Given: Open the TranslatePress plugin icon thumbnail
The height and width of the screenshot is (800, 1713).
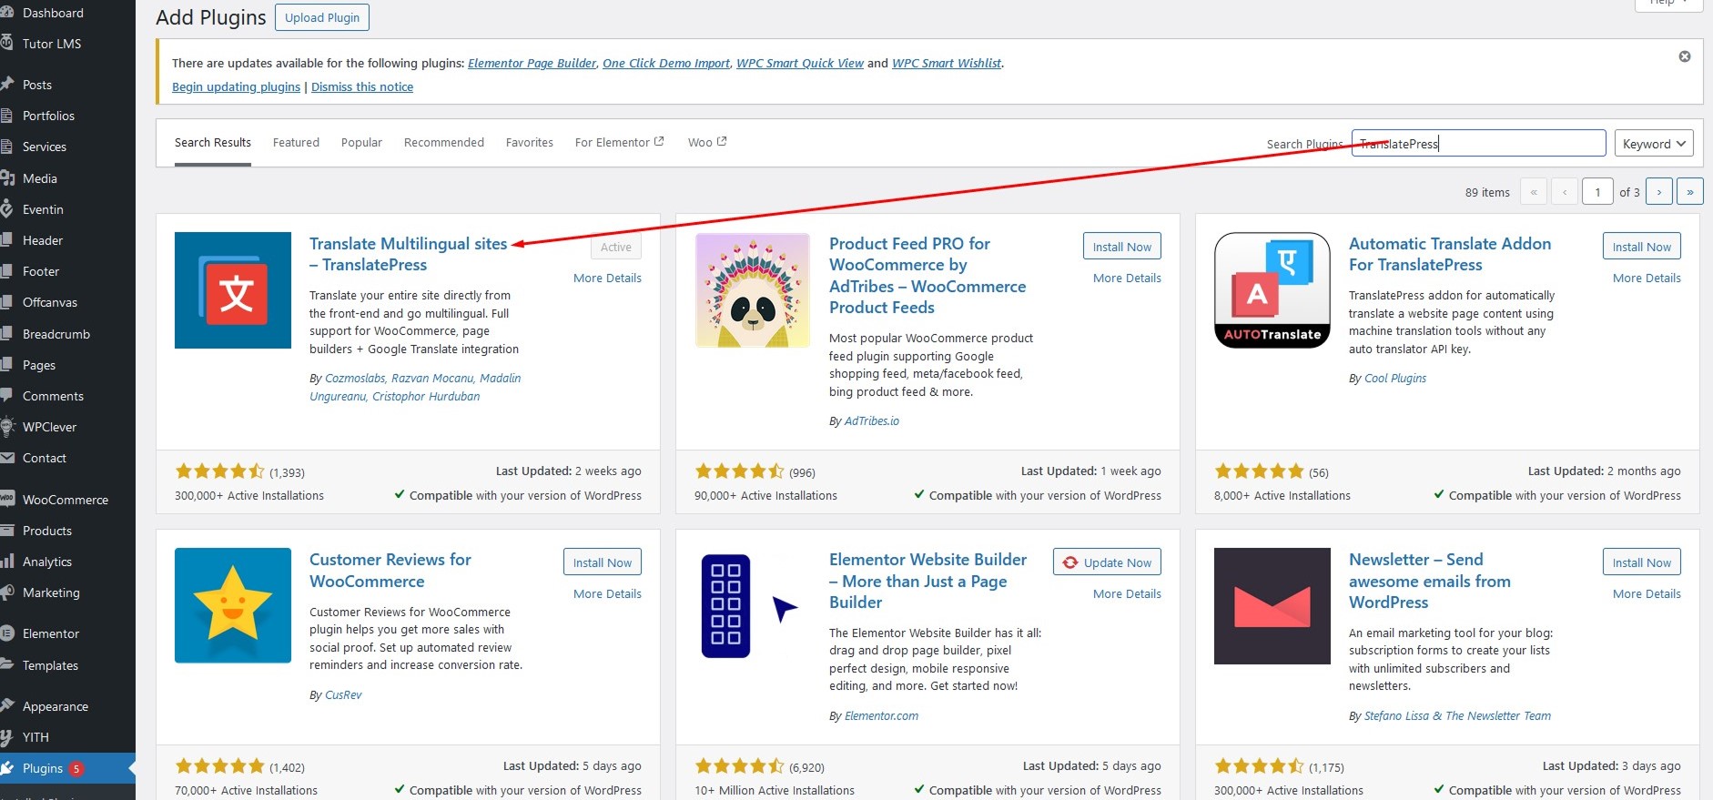Looking at the screenshot, I should (233, 290).
